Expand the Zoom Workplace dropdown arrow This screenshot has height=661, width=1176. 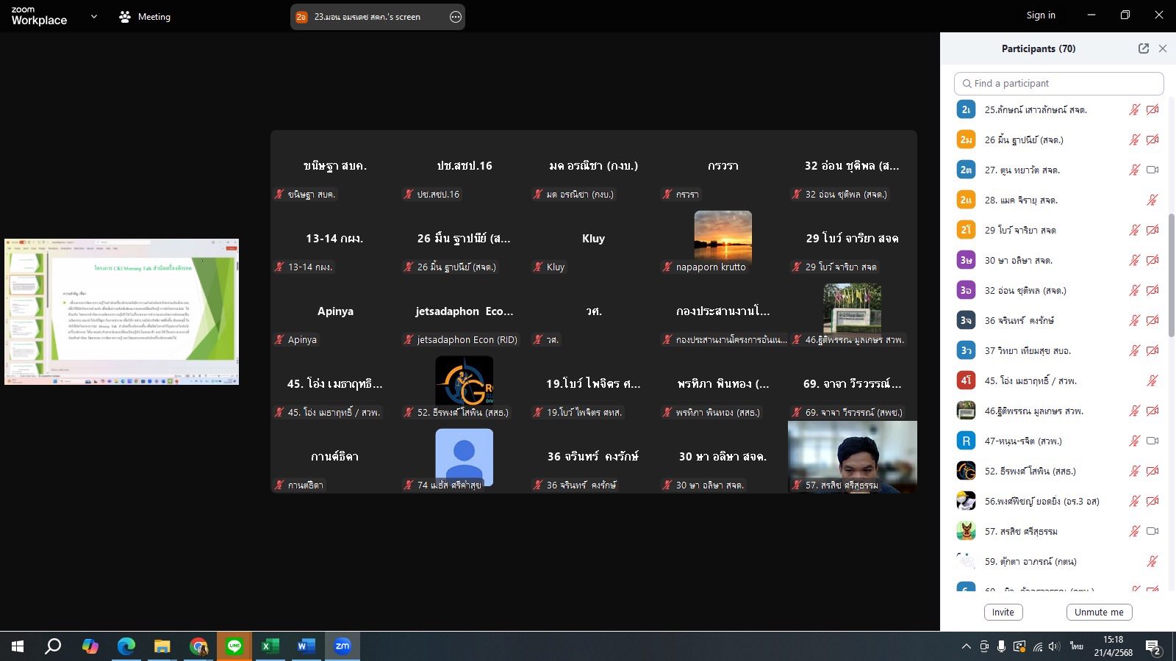click(93, 16)
